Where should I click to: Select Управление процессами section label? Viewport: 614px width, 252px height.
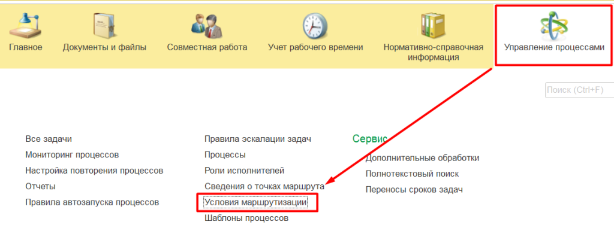(x=553, y=47)
